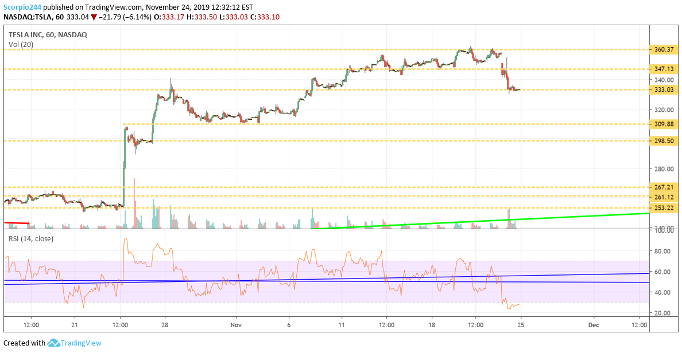Click the last price value 333.04
Image resolution: width=682 pixels, height=353 pixels.
coord(77,17)
